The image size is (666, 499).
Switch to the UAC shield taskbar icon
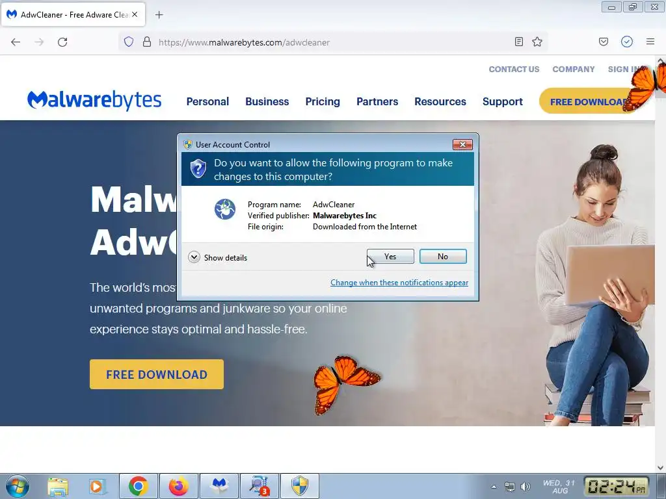(x=300, y=486)
